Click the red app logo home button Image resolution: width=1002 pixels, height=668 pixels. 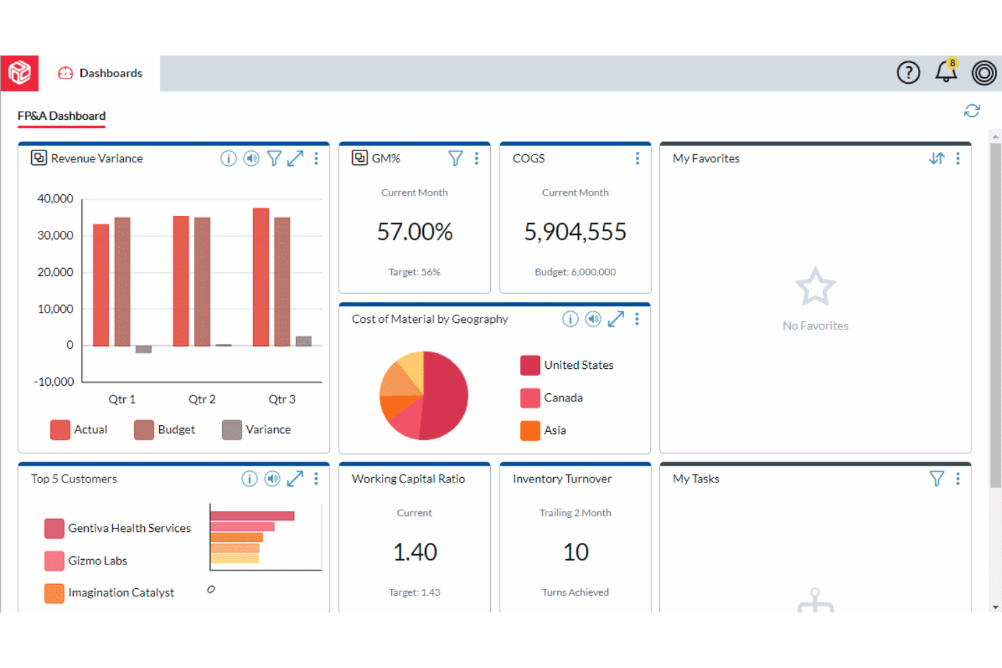click(x=20, y=73)
